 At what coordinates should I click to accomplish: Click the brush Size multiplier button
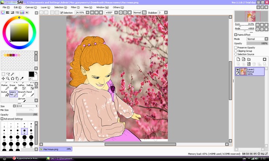tap(14, 106)
